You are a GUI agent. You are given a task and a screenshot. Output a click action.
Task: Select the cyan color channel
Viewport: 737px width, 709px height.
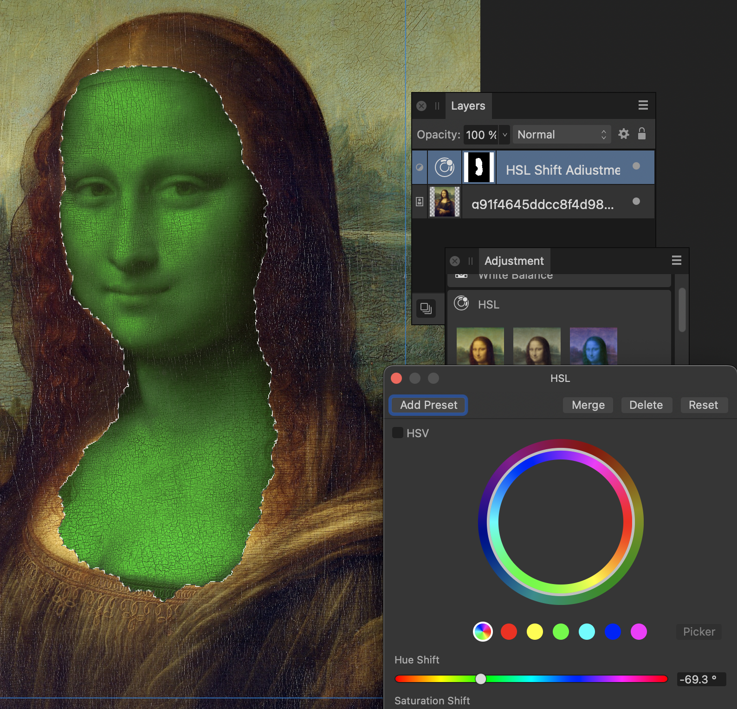(x=587, y=632)
